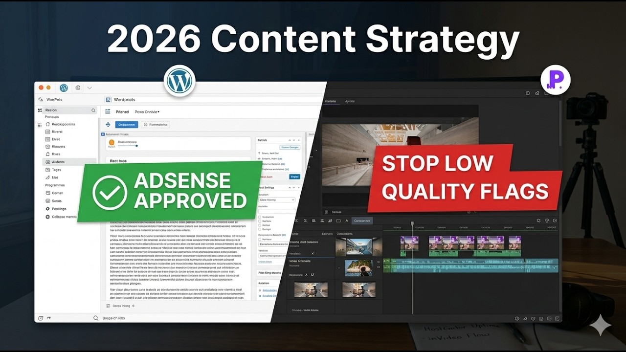This screenshot has width=626, height=352.
Task: Click the globe icon beside the WordPress logo
Action: 77,88
